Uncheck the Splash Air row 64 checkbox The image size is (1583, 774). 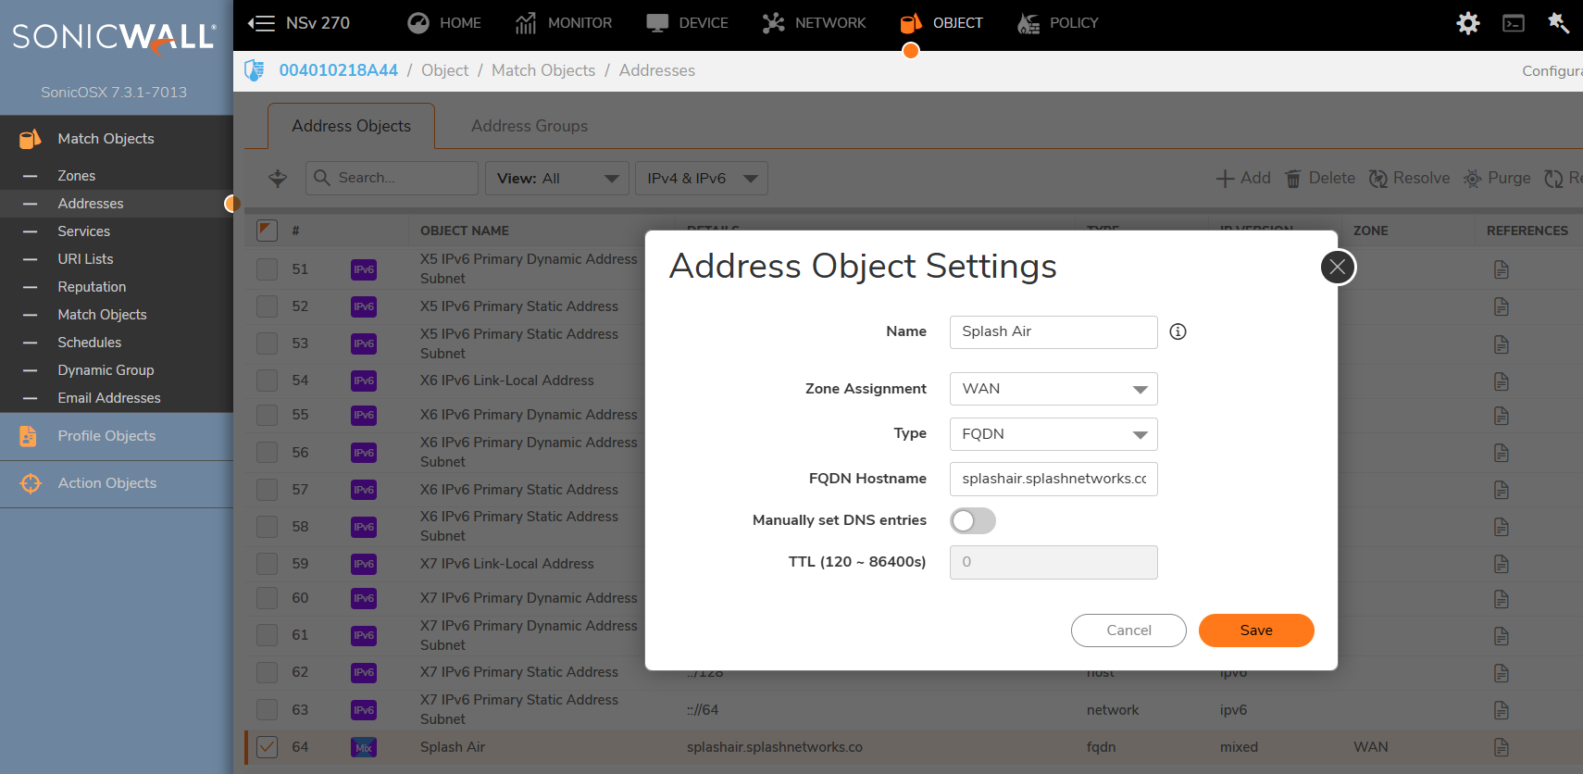click(267, 747)
